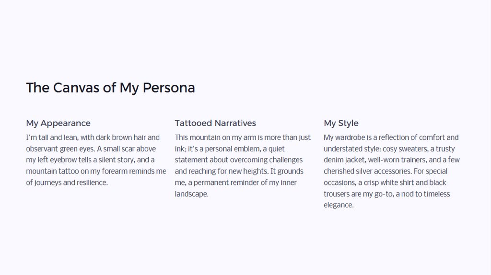Click the phrase "personal emblem"
Screen dimensions: 491x275
click(233, 149)
